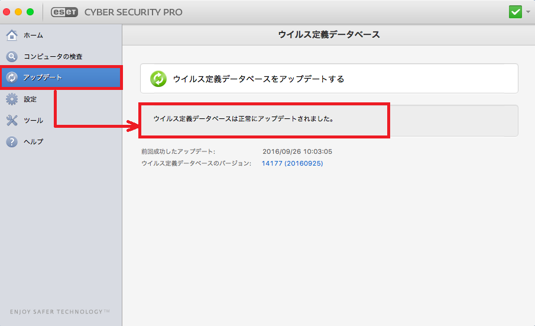This screenshot has height=326, width=535.
Task: Select the アップデート sidebar item
Action: tap(61, 78)
